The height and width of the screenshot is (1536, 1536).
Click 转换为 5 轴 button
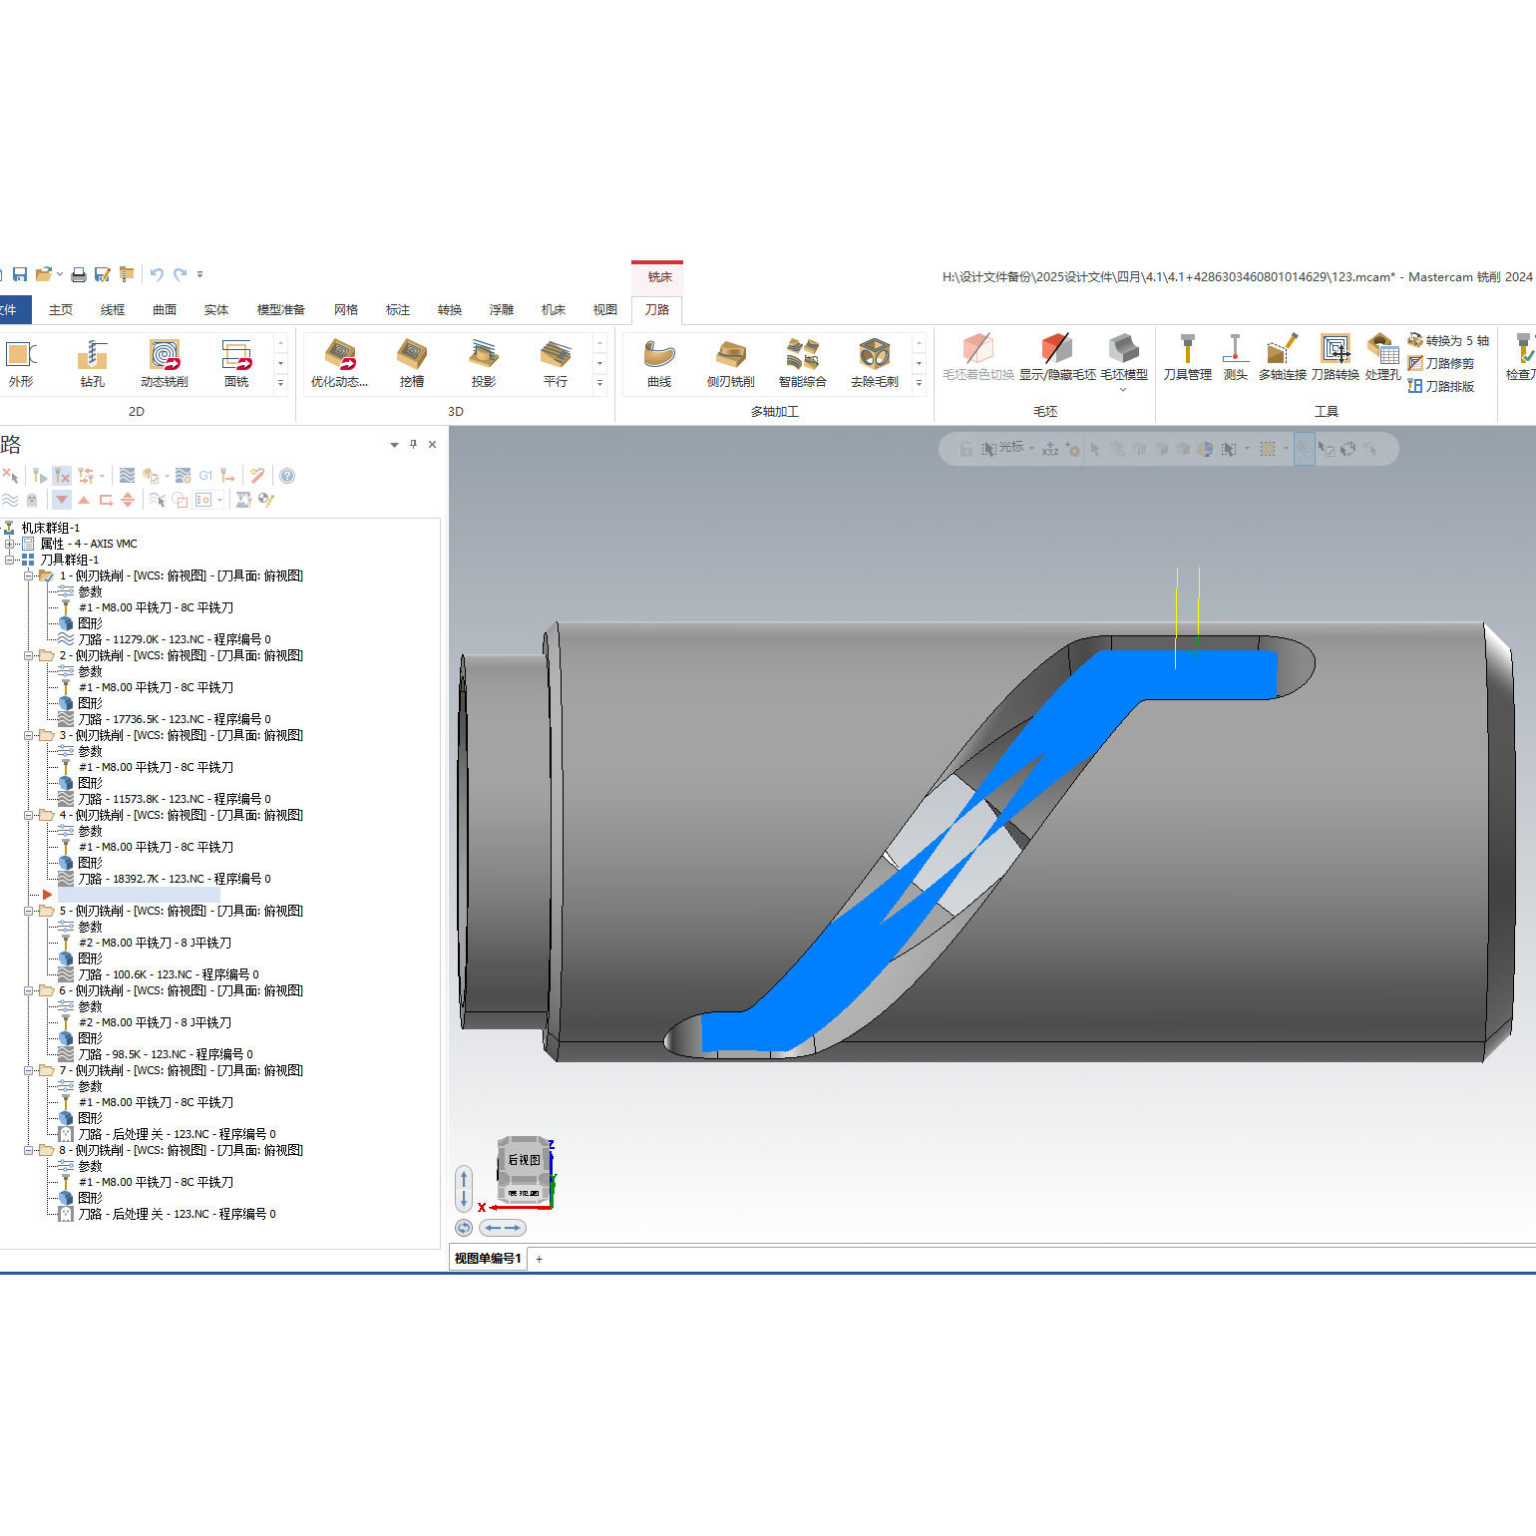pyautogui.click(x=1448, y=340)
